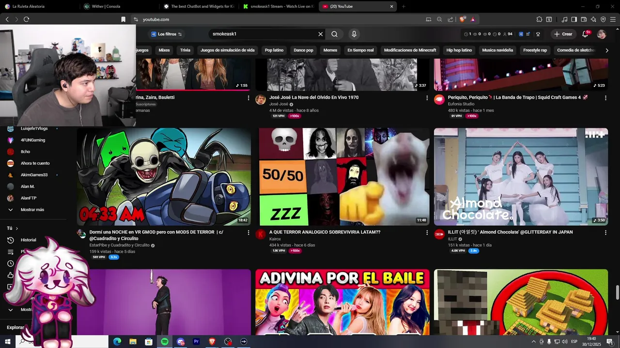The width and height of the screenshot is (620, 348).
Task: Open options menu for José José La Nave video
Action: pyautogui.click(x=427, y=98)
